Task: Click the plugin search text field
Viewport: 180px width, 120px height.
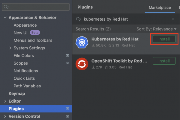Action: tap(126, 19)
